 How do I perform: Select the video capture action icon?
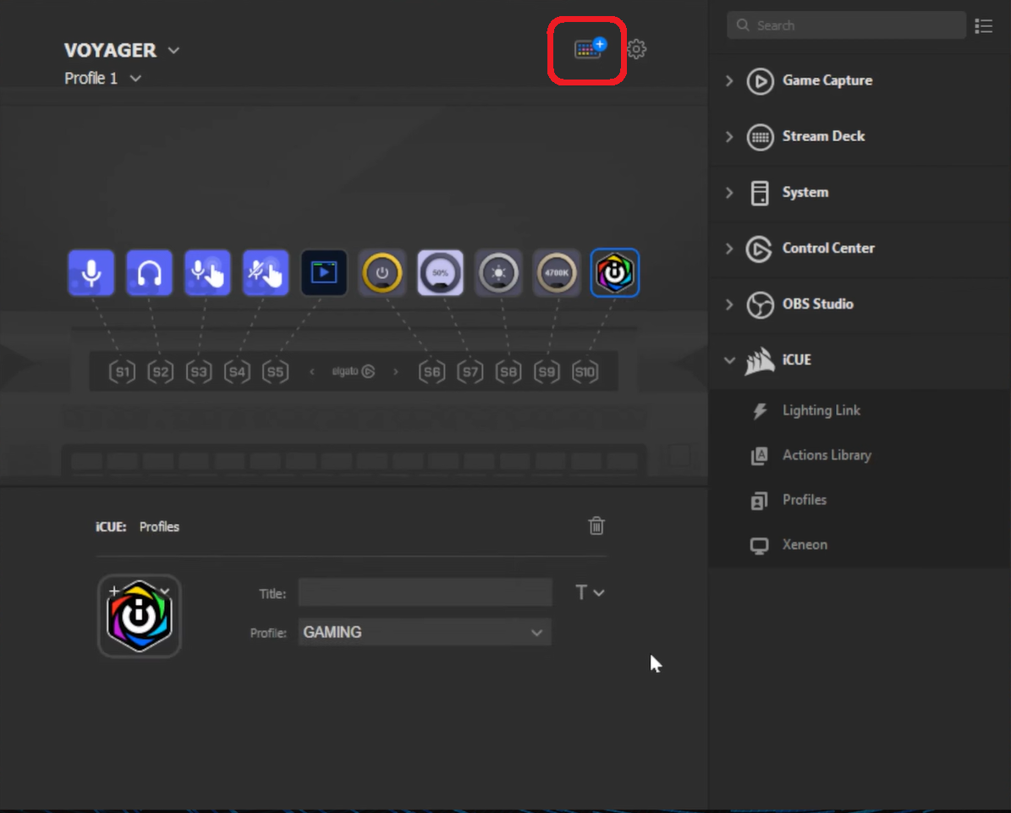click(324, 272)
